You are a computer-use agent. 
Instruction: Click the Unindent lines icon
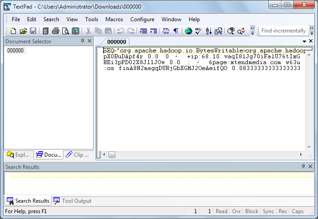click(143, 31)
